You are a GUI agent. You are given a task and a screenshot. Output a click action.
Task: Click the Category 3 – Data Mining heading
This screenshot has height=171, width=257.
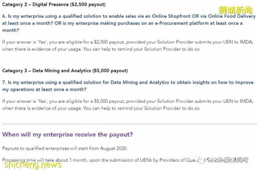click(x=65, y=71)
